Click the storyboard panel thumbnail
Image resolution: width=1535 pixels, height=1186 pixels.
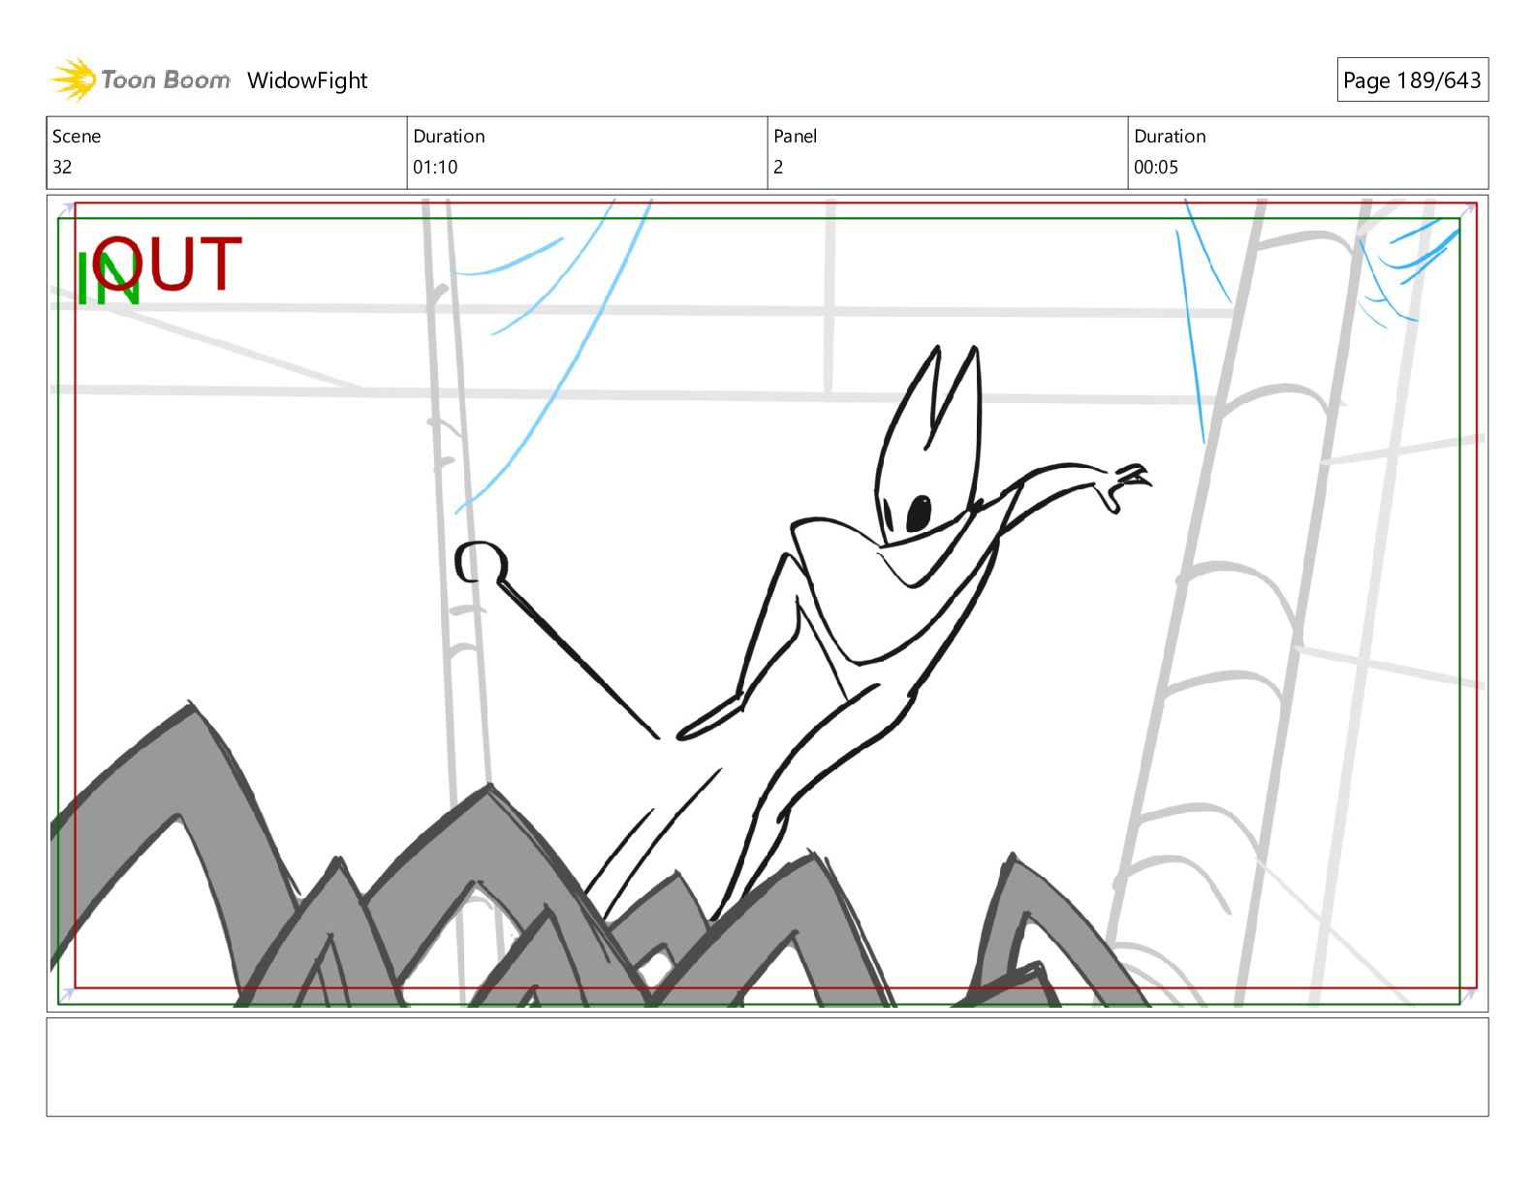[767, 603]
